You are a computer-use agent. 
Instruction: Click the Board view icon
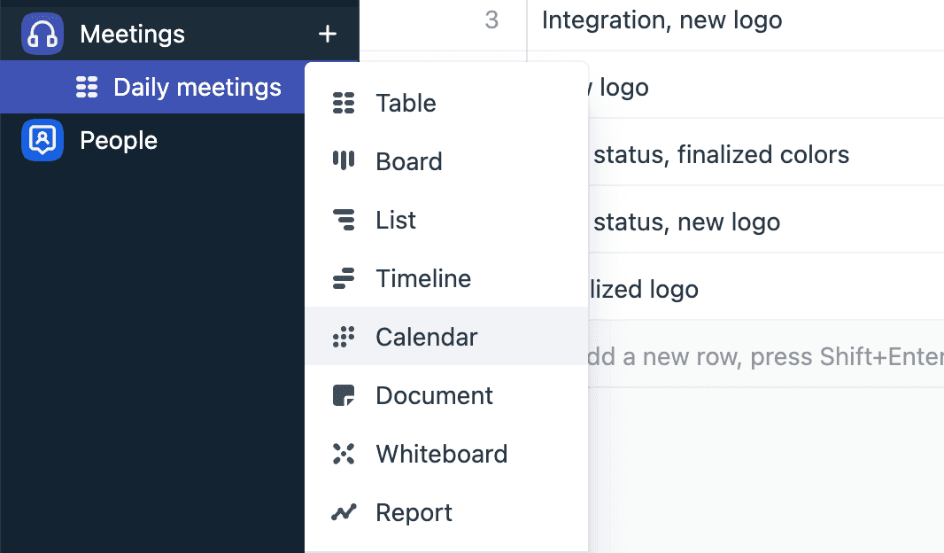click(344, 161)
